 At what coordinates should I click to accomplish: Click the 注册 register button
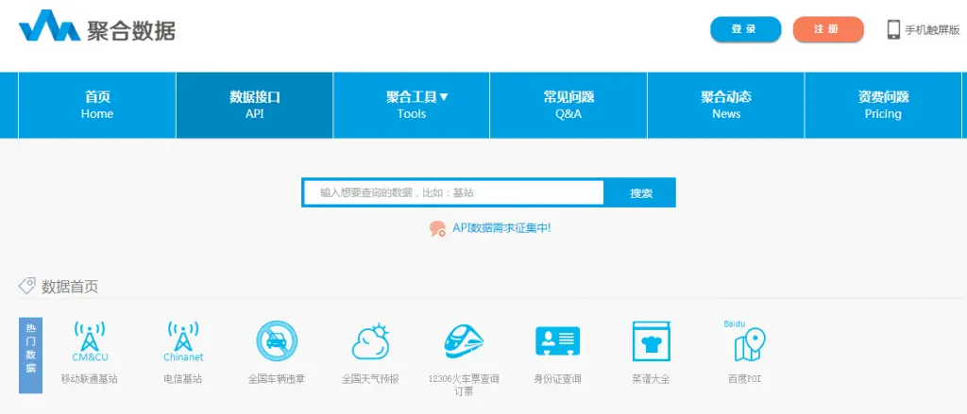tap(828, 29)
